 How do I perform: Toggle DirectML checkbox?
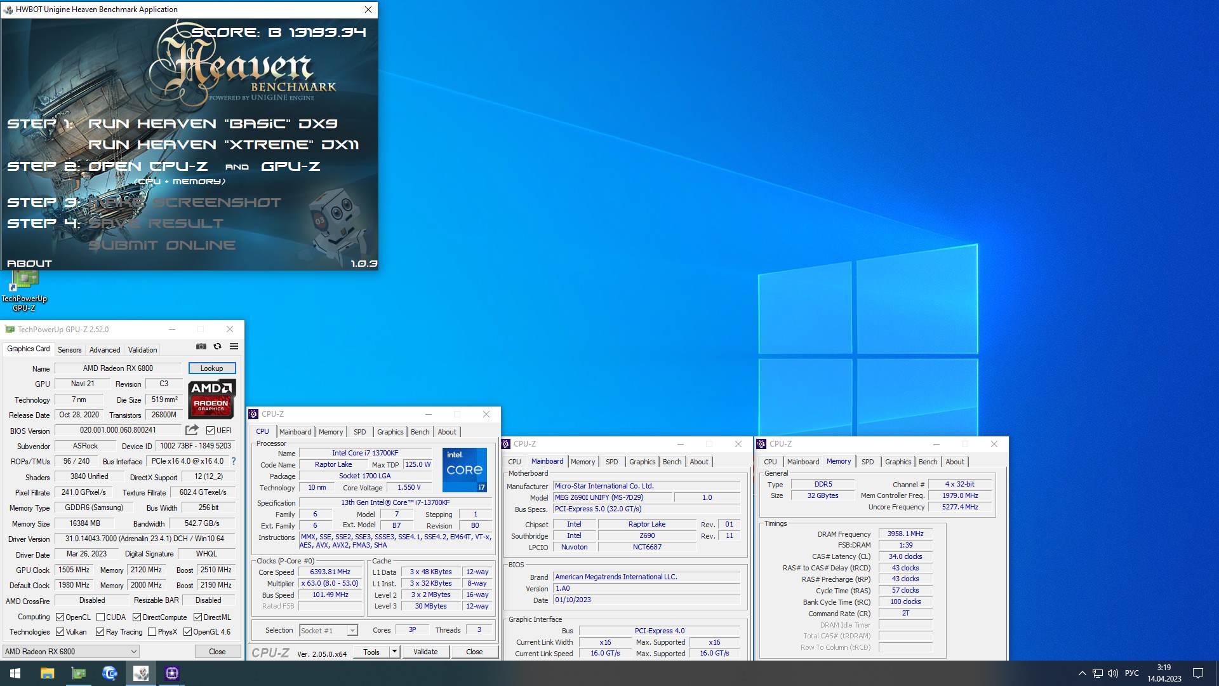coord(197,617)
